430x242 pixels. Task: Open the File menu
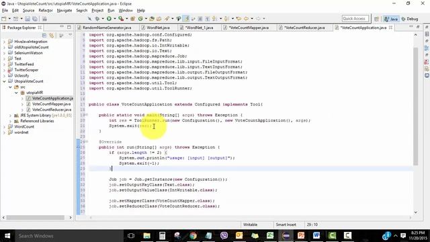[5, 11]
